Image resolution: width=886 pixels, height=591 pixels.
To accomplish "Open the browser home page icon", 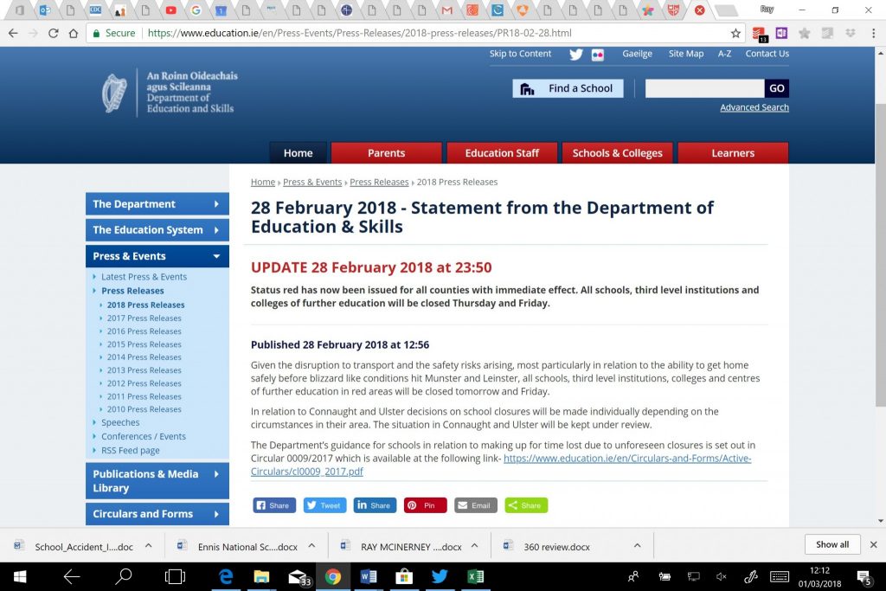I will click(x=74, y=34).
